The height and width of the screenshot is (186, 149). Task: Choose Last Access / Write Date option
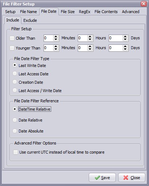click(15, 90)
